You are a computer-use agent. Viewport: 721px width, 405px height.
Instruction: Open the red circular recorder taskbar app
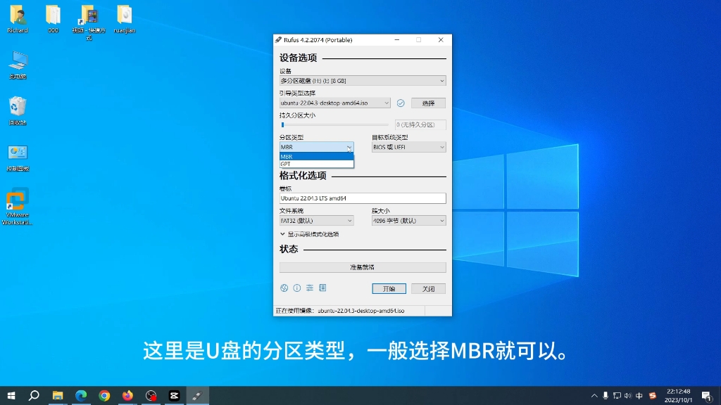[151, 395]
